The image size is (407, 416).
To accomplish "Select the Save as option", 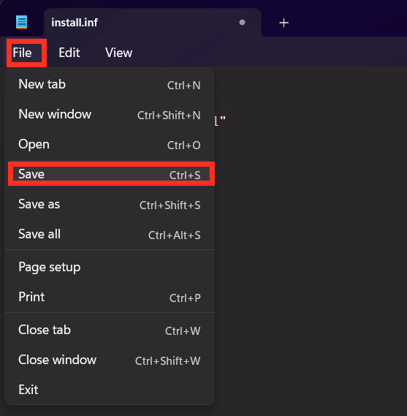I will coord(110,205).
